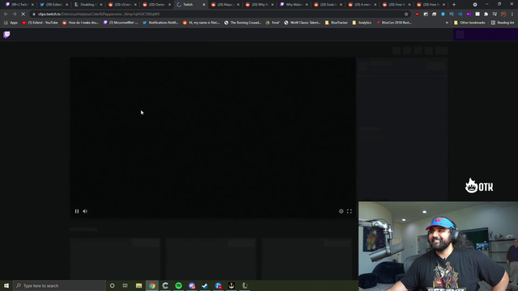The image size is (518, 291).
Task: Open The Burning Crusade bookmark
Action: click(x=243, y=23)
